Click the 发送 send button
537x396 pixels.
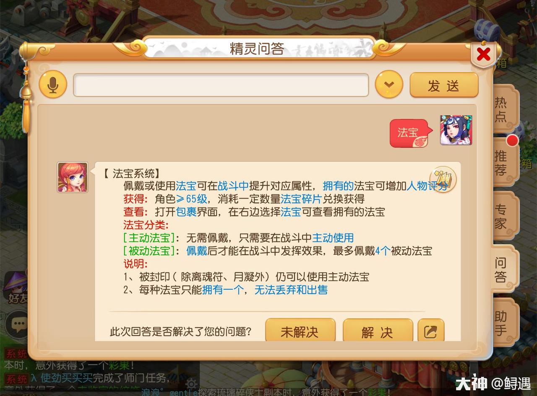click(444, 85)
